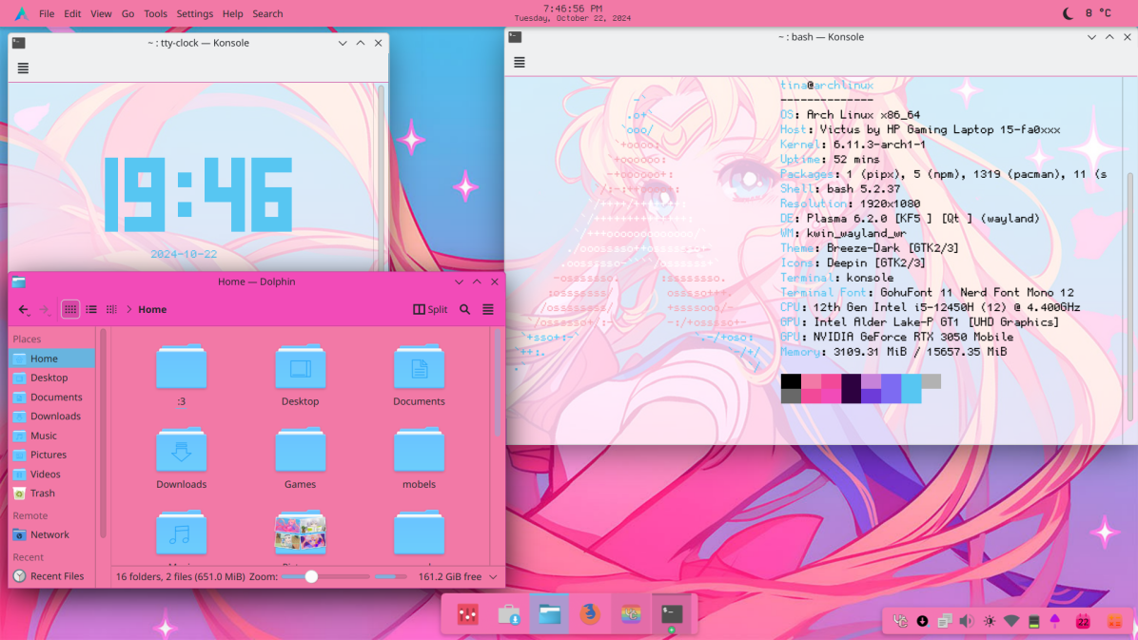Switch Dolphin to icons view mode
Viewport: 1138px width, 640px height.
pos(70,310)
